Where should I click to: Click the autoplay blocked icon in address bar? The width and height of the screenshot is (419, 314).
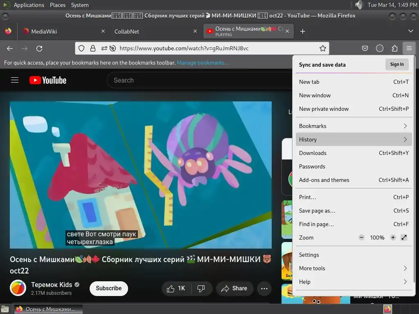(113, 48)
